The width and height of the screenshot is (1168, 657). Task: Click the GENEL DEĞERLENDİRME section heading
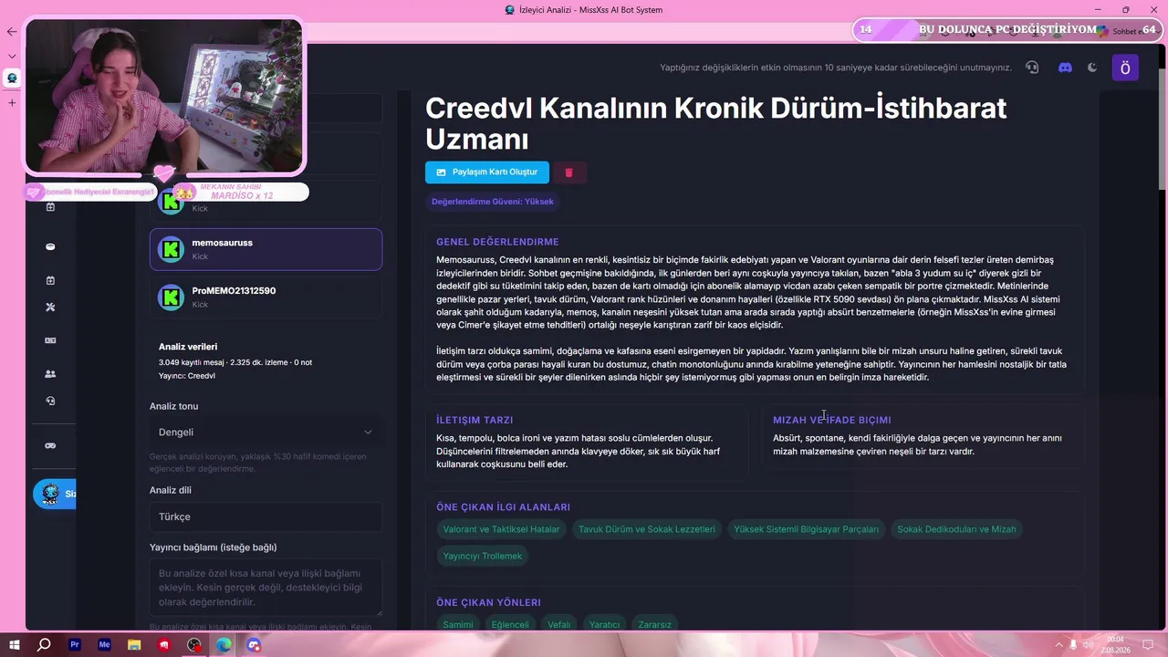pos(497,242)
